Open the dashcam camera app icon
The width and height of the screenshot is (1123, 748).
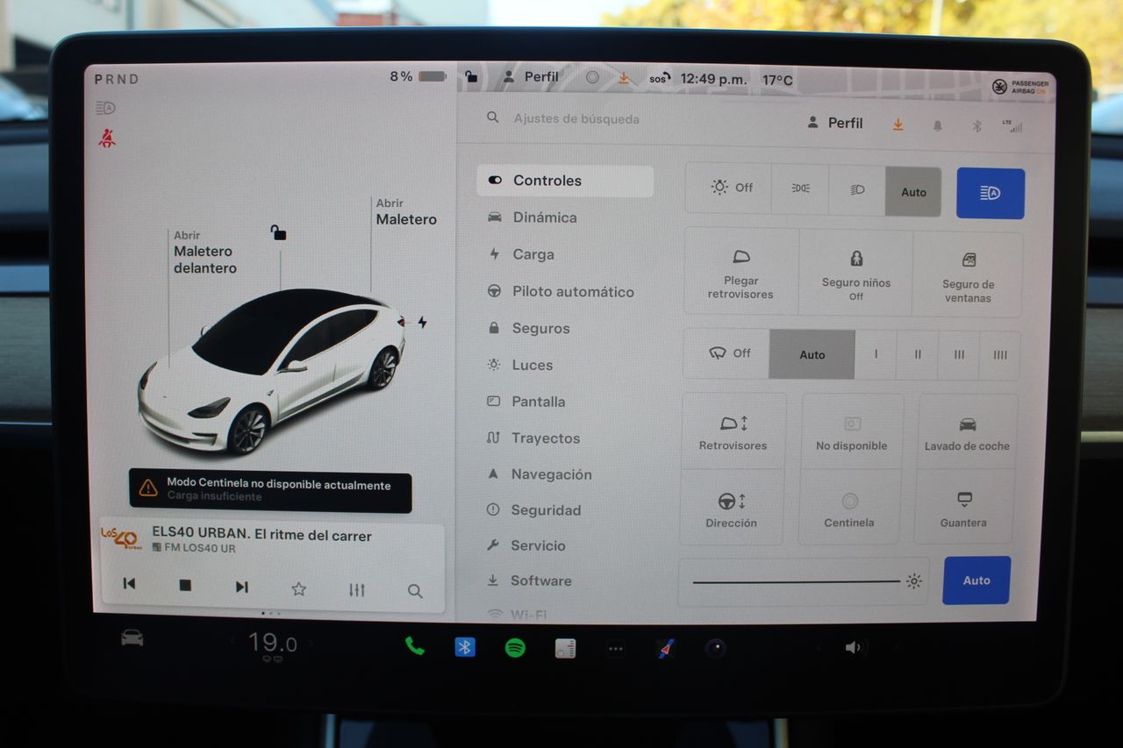pyautogui.click(x=715, y=648)
